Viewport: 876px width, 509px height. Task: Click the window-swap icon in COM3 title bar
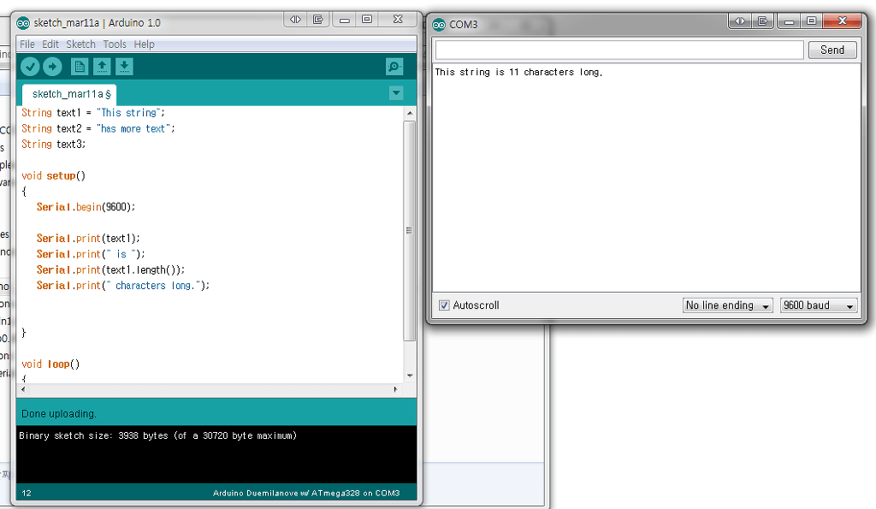762,21
